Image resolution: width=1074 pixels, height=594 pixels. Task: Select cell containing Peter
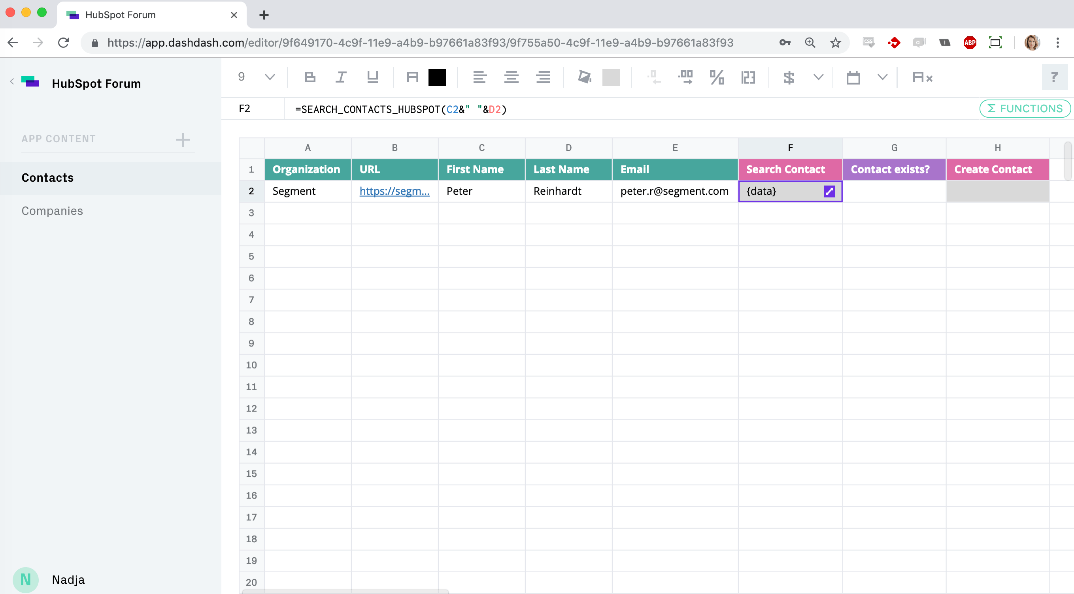click(481, 191)
